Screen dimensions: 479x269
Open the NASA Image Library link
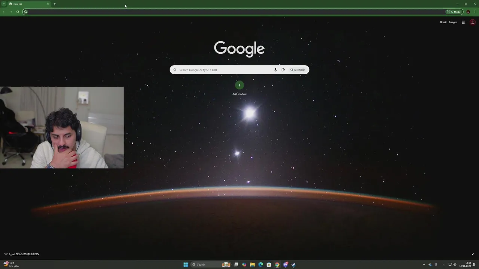(24, 254)
